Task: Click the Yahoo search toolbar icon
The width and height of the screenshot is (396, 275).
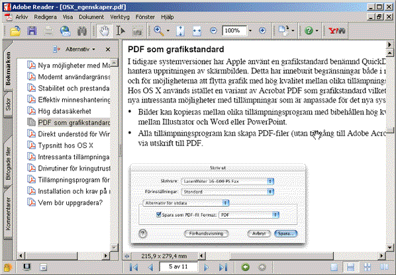Action: coord(336,31)
